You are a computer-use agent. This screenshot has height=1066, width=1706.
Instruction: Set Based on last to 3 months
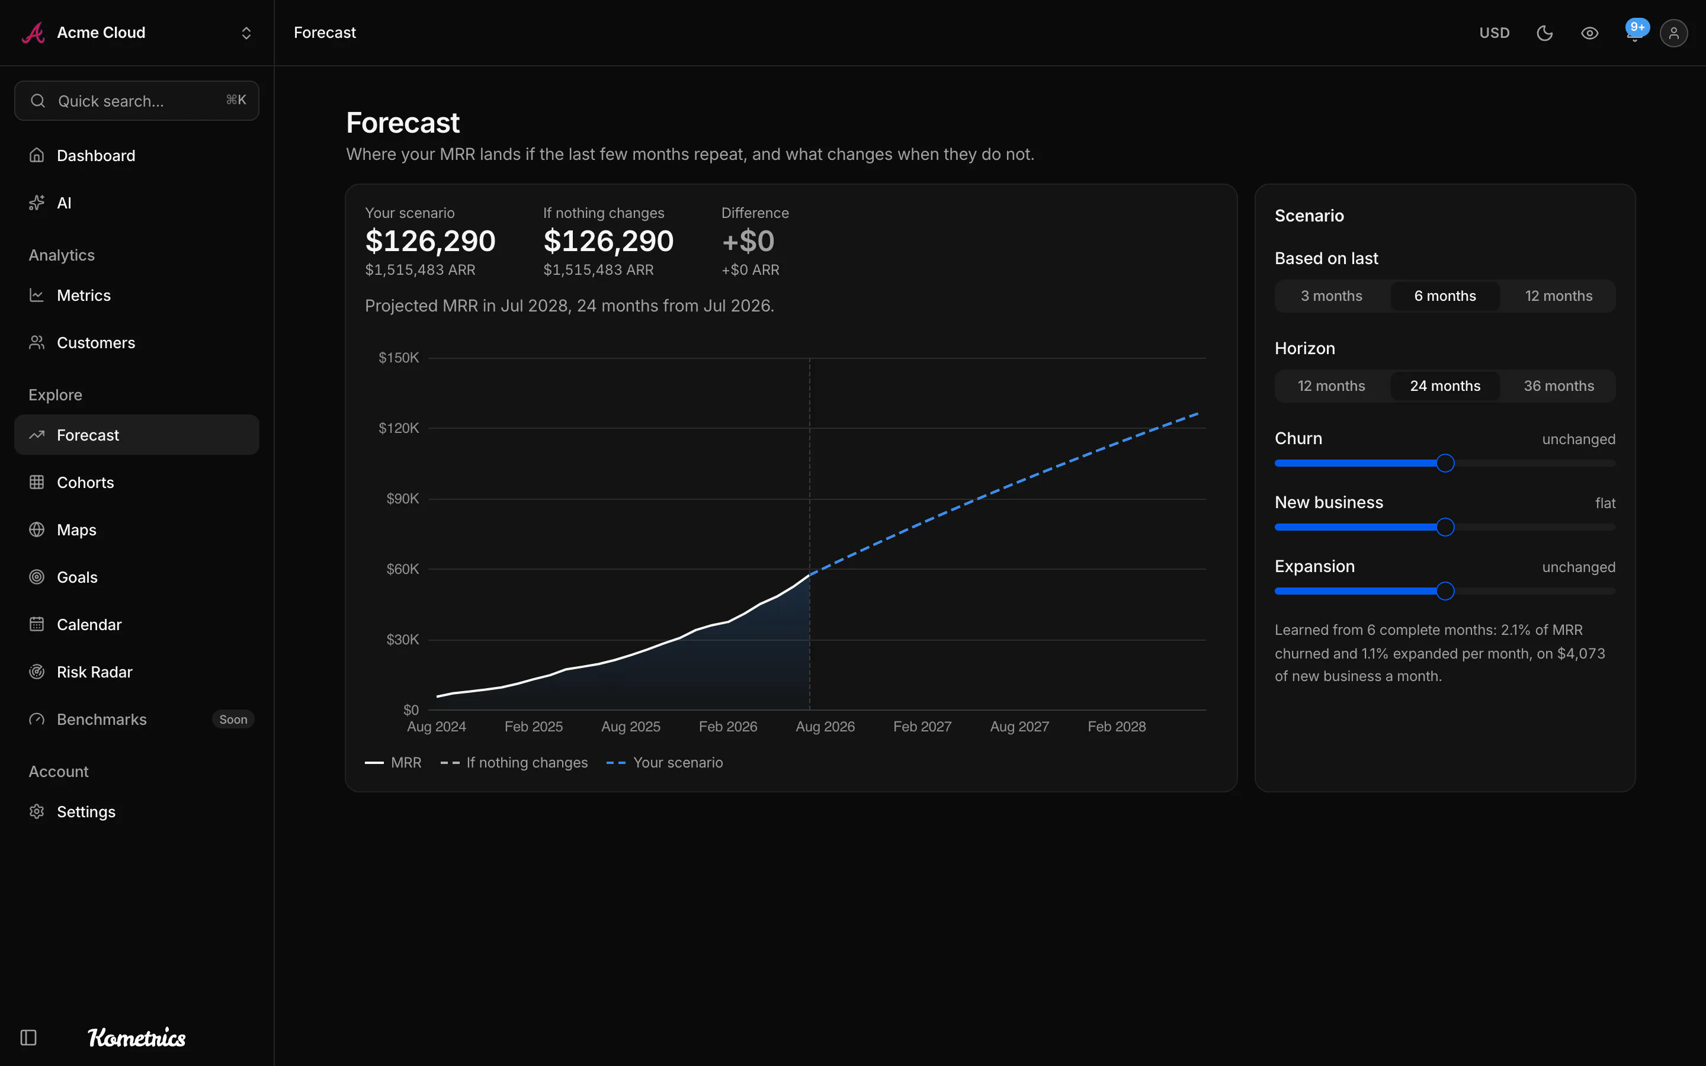1332,296
